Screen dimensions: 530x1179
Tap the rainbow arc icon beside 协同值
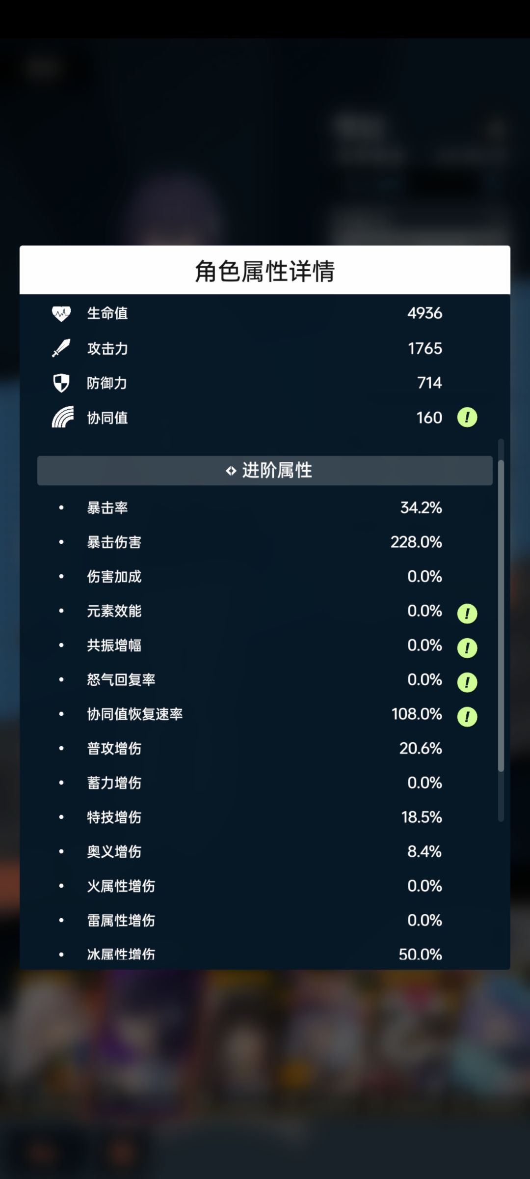click(x=63, y=417)
